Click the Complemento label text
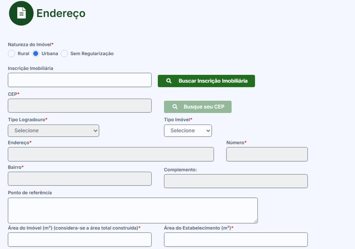 click(180, 170)
